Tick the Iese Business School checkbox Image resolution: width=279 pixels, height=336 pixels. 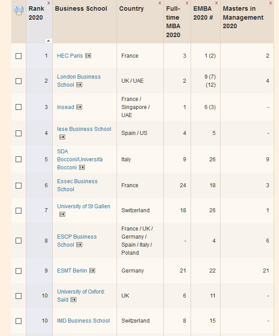click(x=19, y=133)
